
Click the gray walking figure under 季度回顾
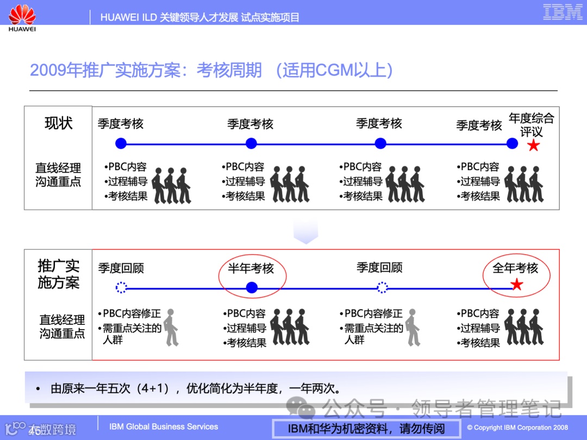coord(172,326)
